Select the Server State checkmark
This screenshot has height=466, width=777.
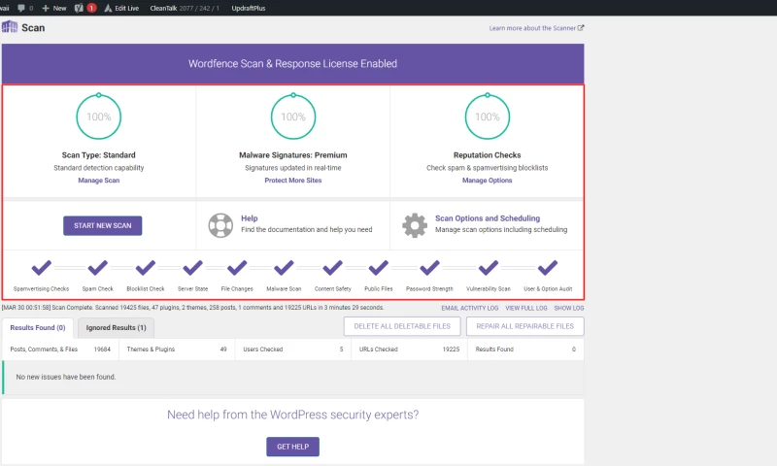pyautogui.click(x=192, y=267)
